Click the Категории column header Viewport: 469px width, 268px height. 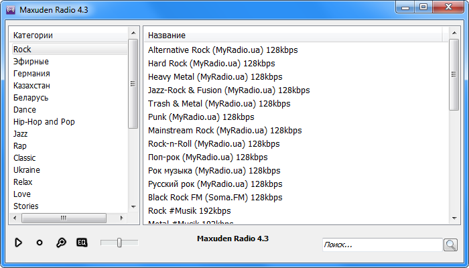[69, 36]
